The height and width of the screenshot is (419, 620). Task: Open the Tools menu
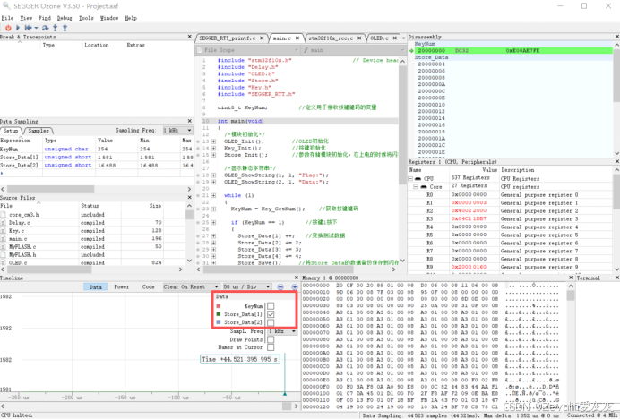[x=86, y=18]
